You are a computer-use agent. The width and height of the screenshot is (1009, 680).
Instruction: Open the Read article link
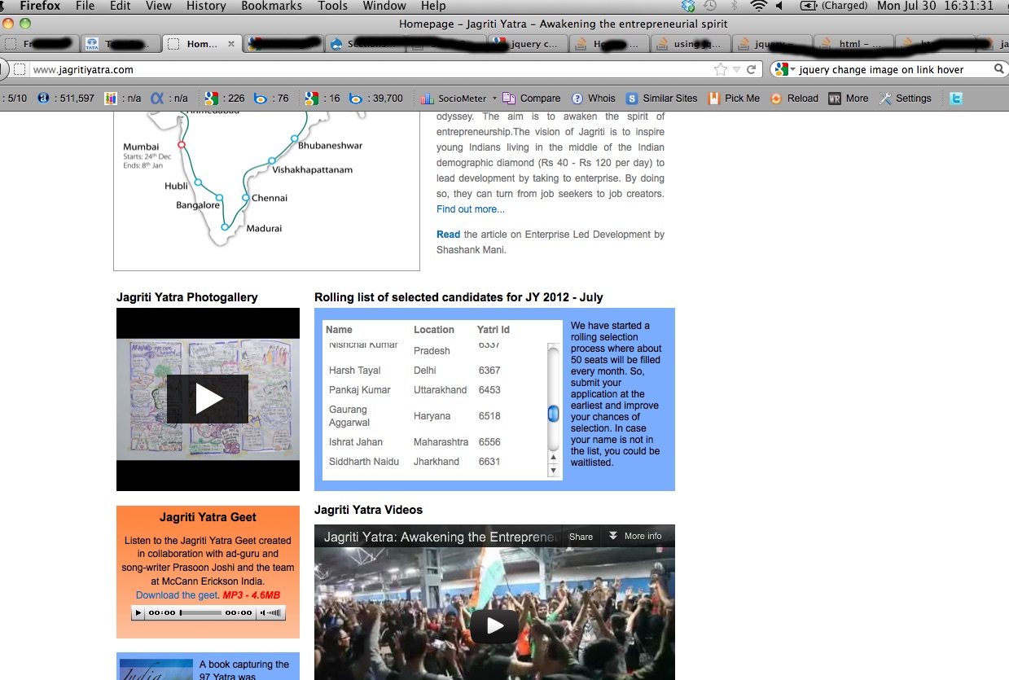pos(448,235)
